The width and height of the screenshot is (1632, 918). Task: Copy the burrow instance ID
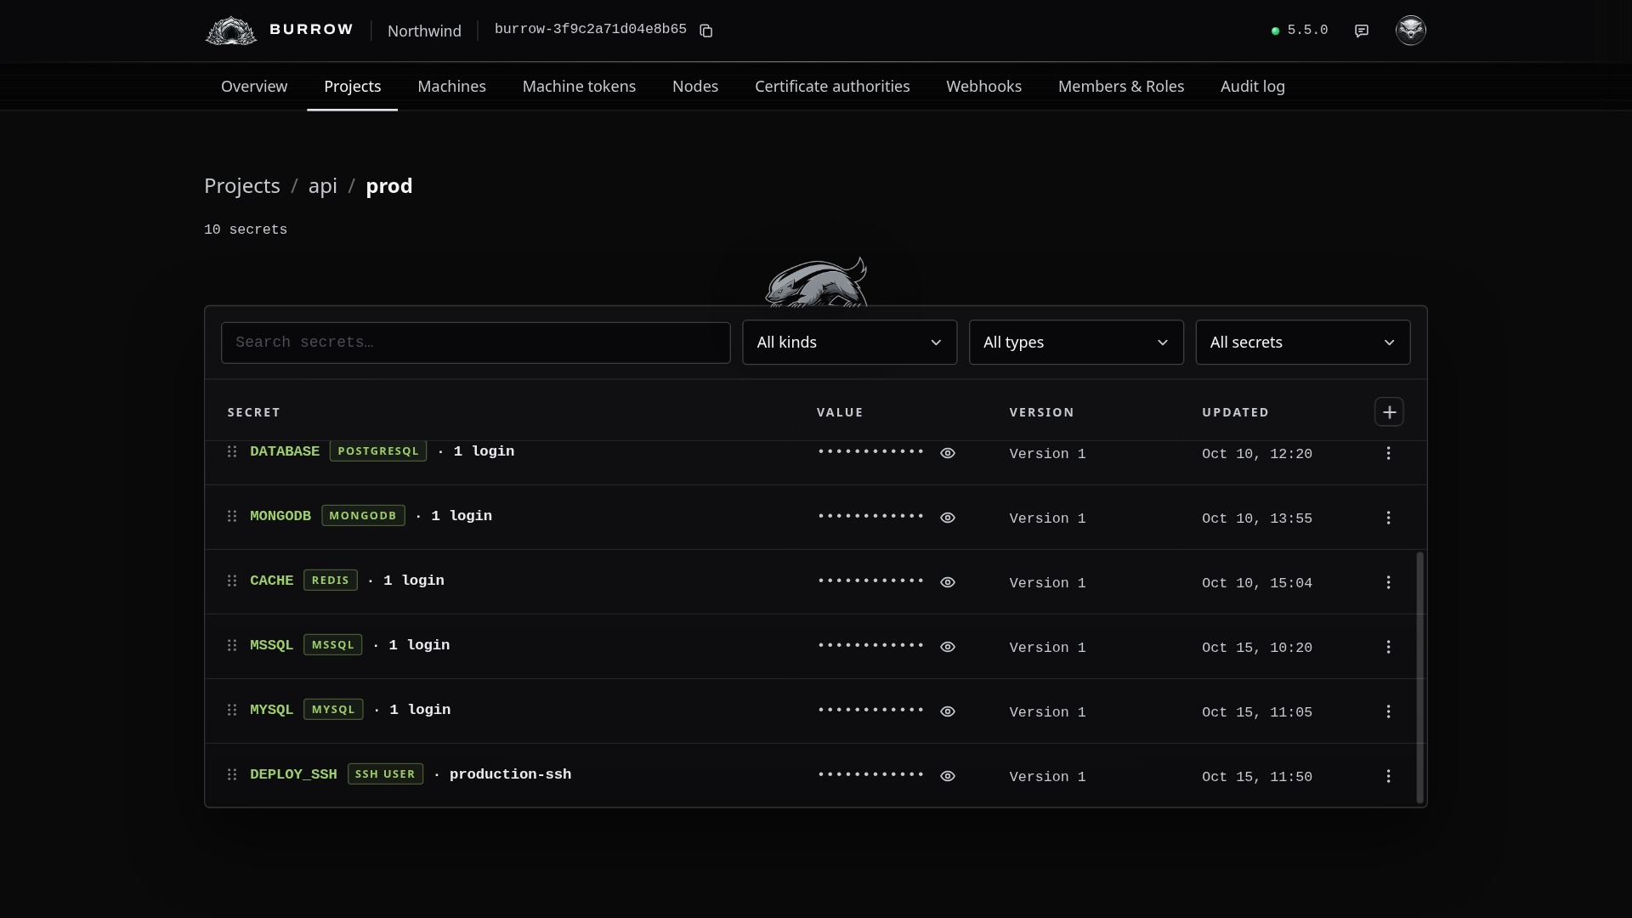tap(705, 31)
